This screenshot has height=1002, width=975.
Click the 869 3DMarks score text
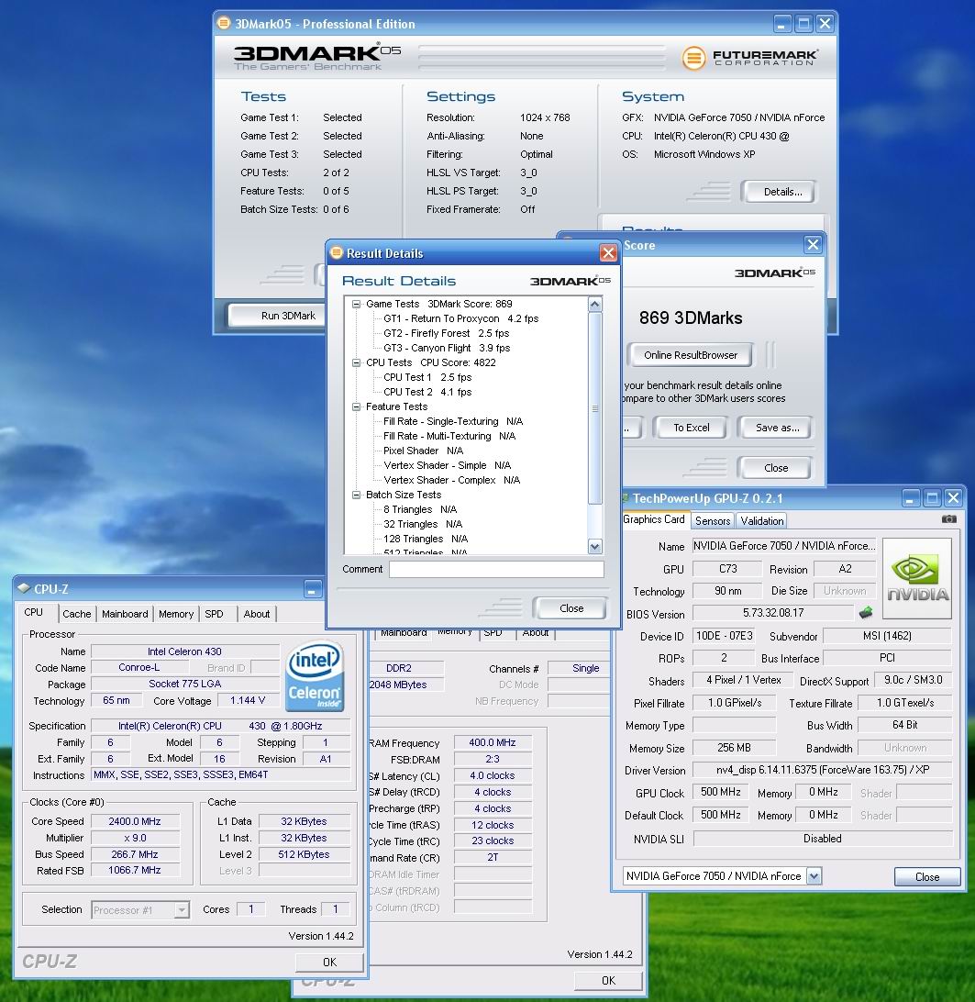click(x=691, y=318)
